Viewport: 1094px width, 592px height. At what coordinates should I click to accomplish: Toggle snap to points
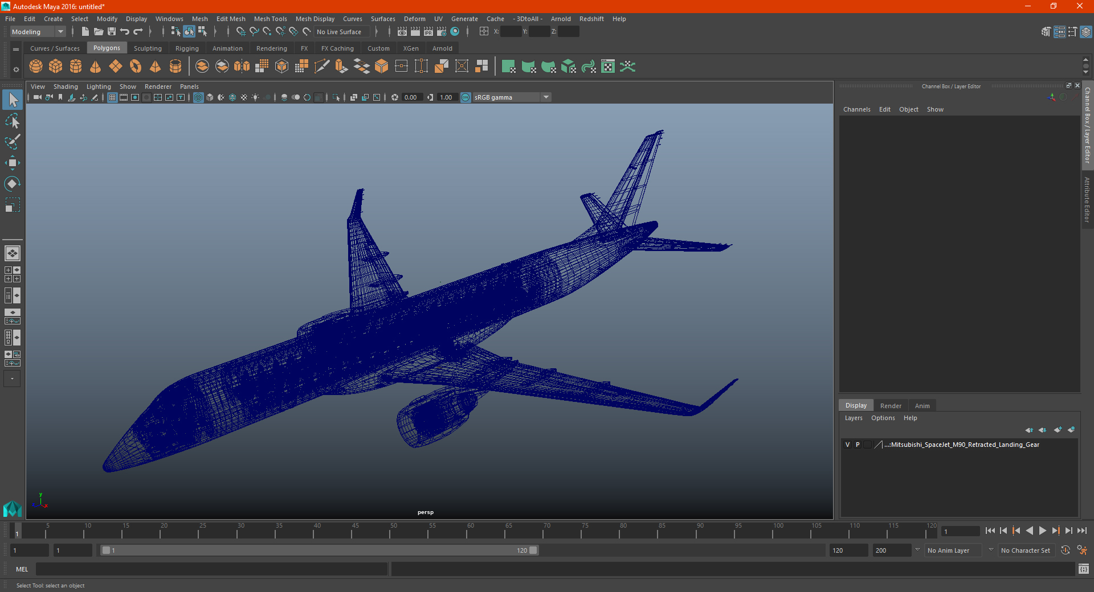(267, 32)
